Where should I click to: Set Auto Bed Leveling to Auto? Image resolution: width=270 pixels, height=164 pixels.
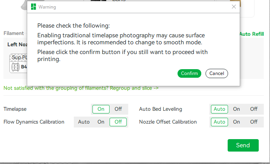tap(219, 109)
